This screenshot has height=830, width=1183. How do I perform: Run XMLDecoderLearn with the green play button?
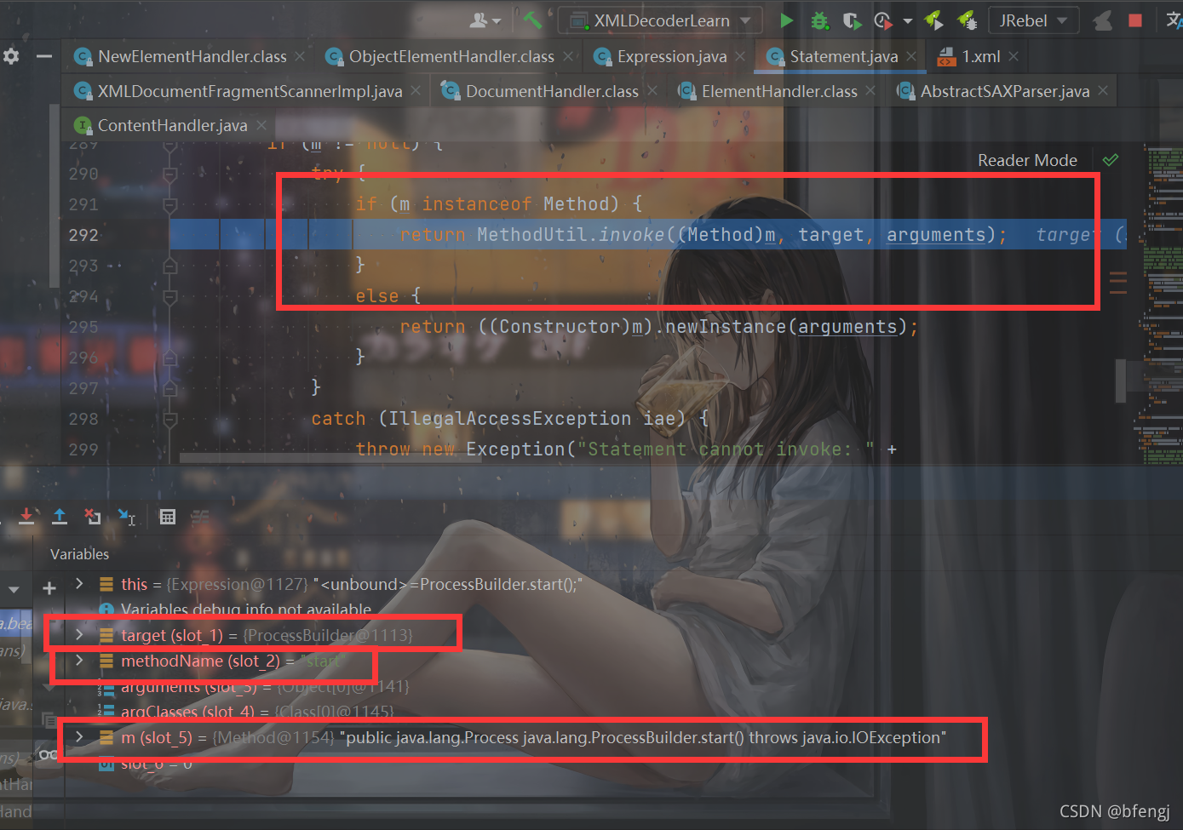click(787, 20)
